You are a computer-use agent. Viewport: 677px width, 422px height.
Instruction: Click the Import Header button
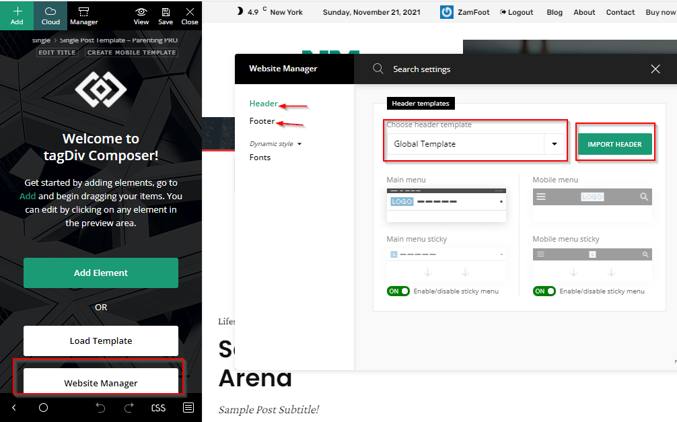[614, 144]
